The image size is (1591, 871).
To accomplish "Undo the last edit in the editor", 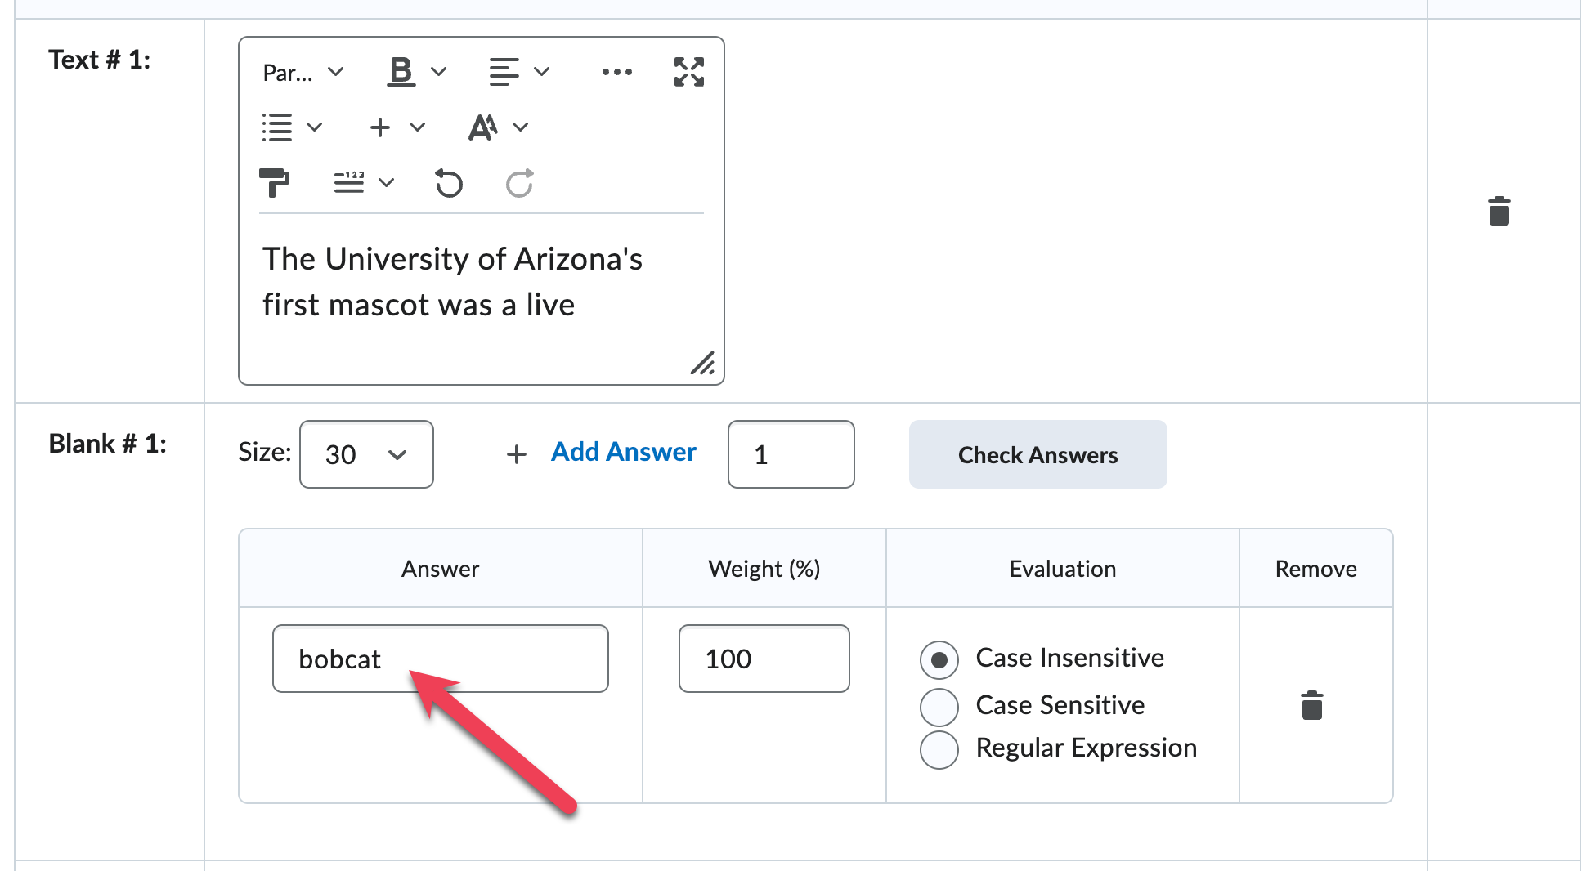I will [x=449, y=183].
